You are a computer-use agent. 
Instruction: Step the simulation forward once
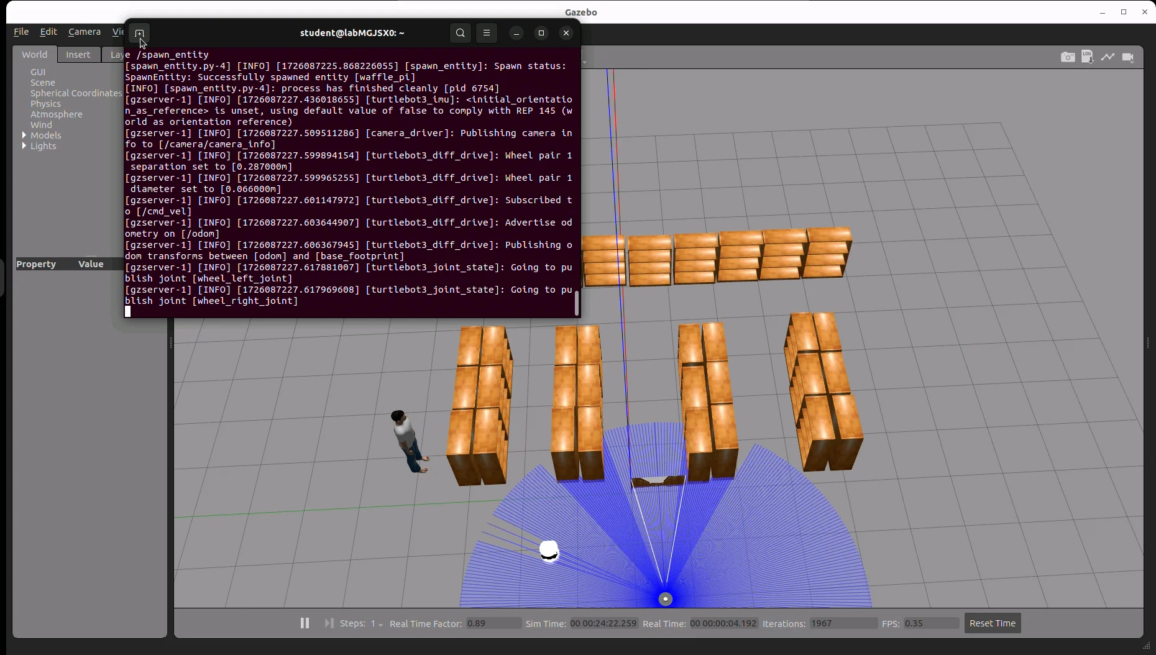[x=329, y=623]
